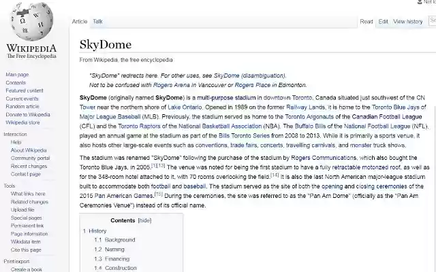This screenshot has height=272, width=436.
Task: Open Toronto Argonauts link
Action: tap(309, 116)
